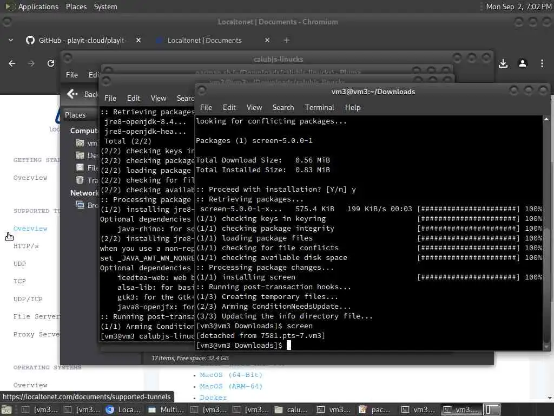Open Edit menu in middle terminal window

click(x=133, y=99)
